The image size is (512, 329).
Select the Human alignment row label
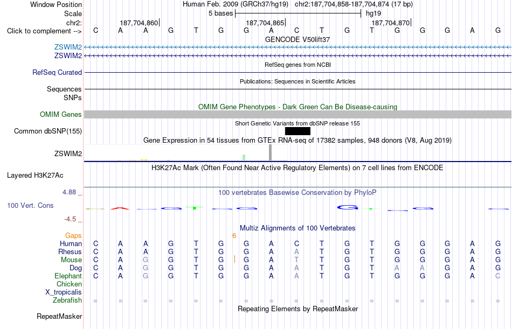pos(71,244)
